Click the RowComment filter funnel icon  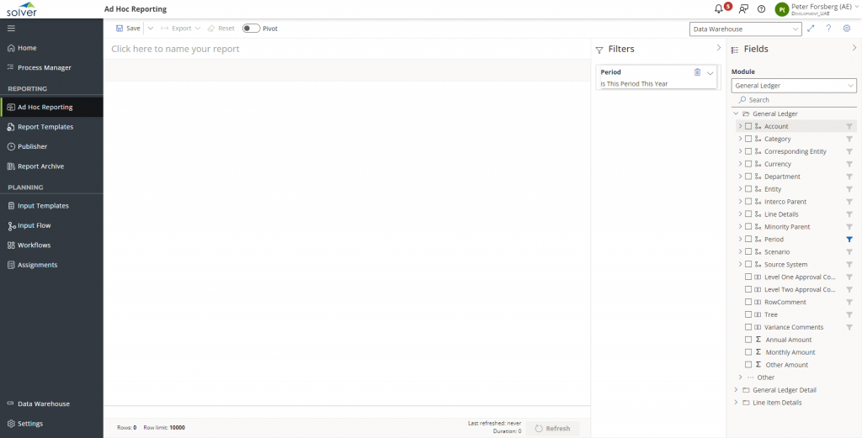click(x=849, y=303)
